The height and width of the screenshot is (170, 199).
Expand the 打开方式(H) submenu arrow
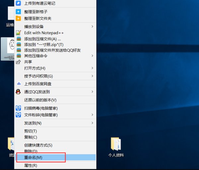93,68
